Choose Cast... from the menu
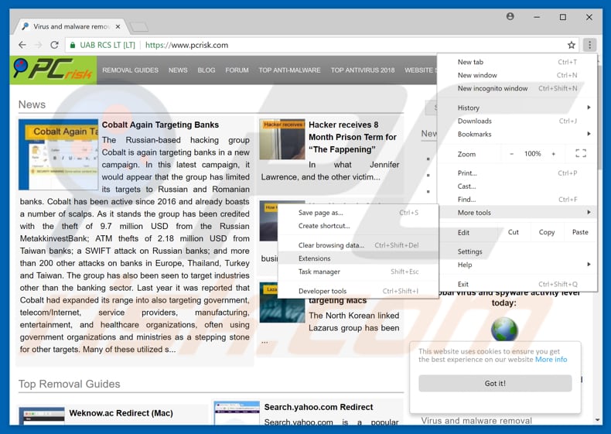 (x=517, y=186)
